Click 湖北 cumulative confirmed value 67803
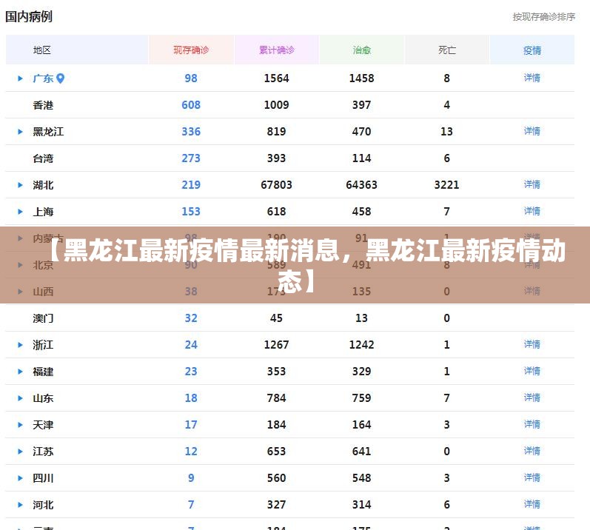 [x=277, y=185]
